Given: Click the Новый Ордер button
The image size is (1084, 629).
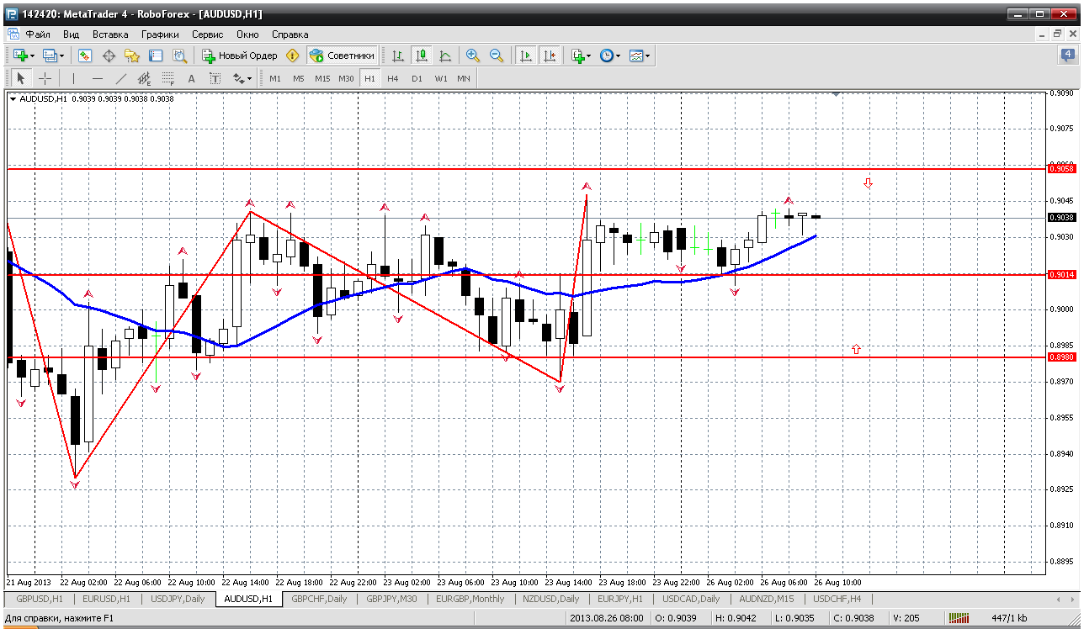Looking at the screenshot, I should 239,55.
